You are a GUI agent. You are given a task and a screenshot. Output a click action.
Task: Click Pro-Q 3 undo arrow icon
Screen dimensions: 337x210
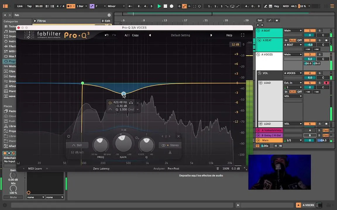click(106, 35)
